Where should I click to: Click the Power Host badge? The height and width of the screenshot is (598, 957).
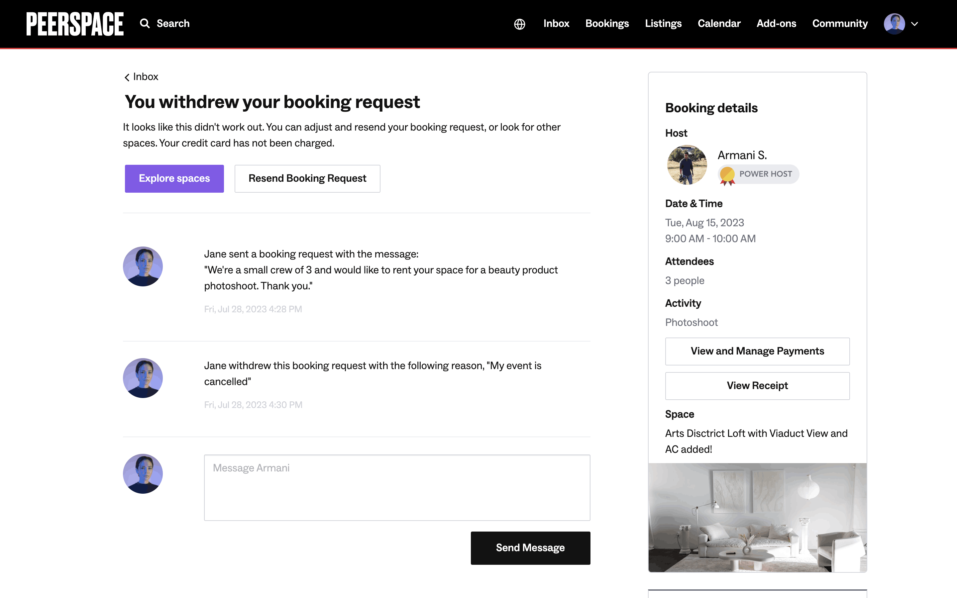(759, 174)
